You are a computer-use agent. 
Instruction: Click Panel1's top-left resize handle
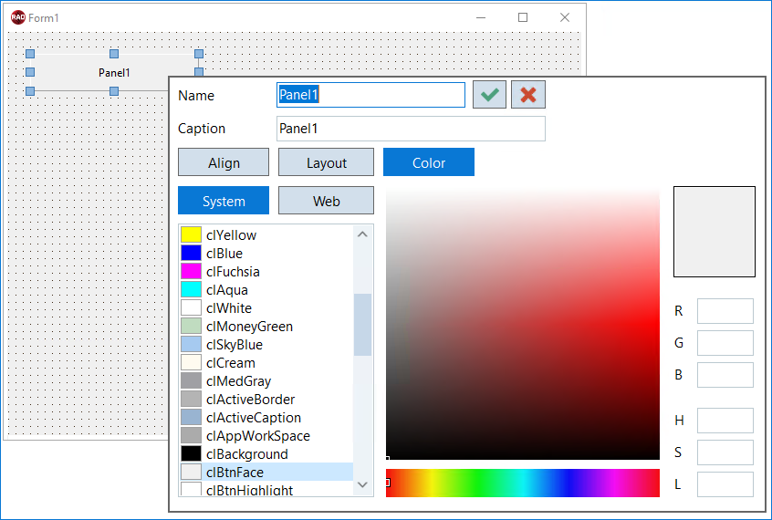30,54
